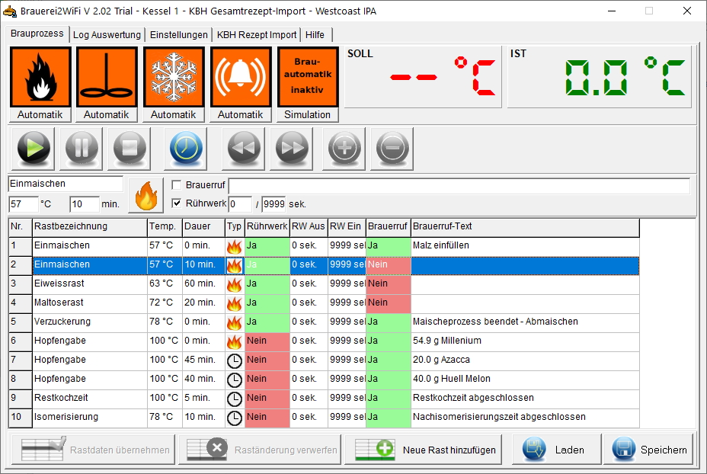Click the cooling snowflake icon tile
707x474 pixels.
(x=174, y=77)
